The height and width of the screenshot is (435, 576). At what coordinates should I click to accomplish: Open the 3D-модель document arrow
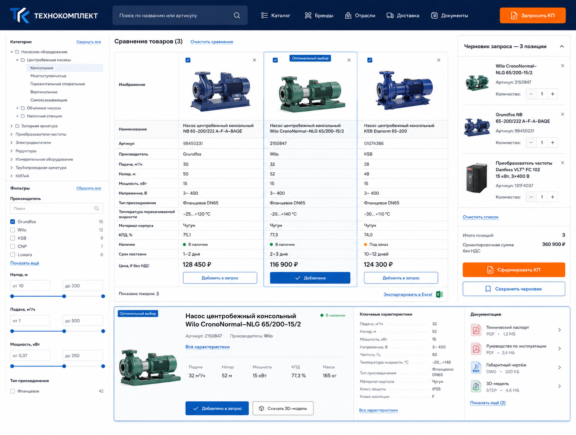(560, 386)
